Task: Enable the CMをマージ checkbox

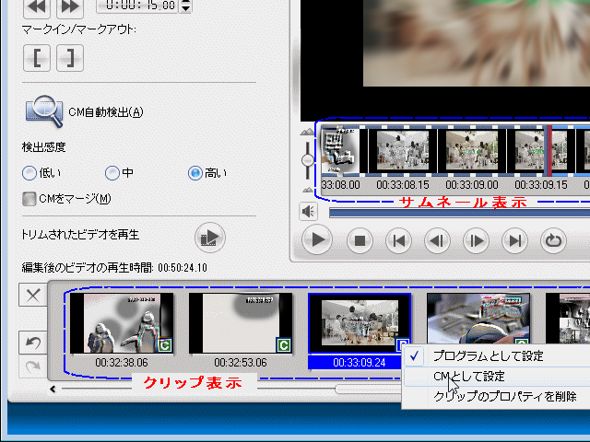Action: click(29, 198)
